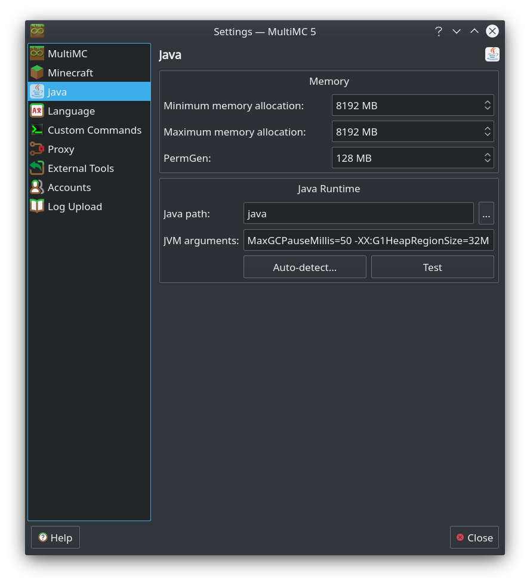The width and height of the screenshot is (530, 585).
Task: Open the Minecraft settings page
Action: coord(89,72)
